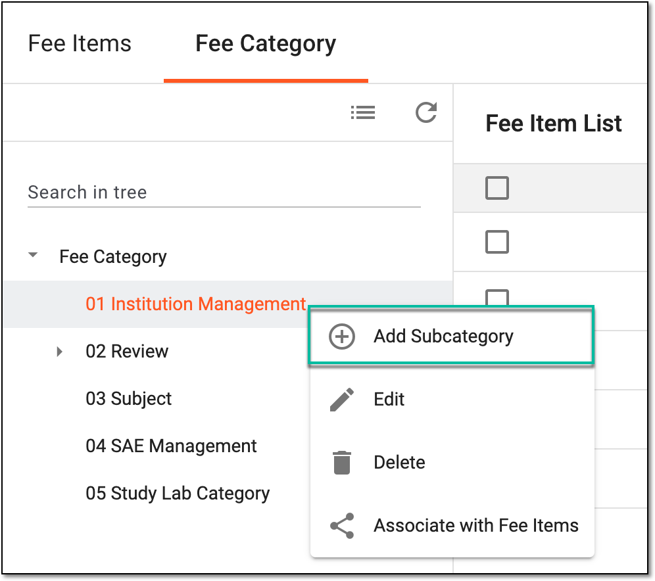Expand the 02 Review node

click(59, 352)
